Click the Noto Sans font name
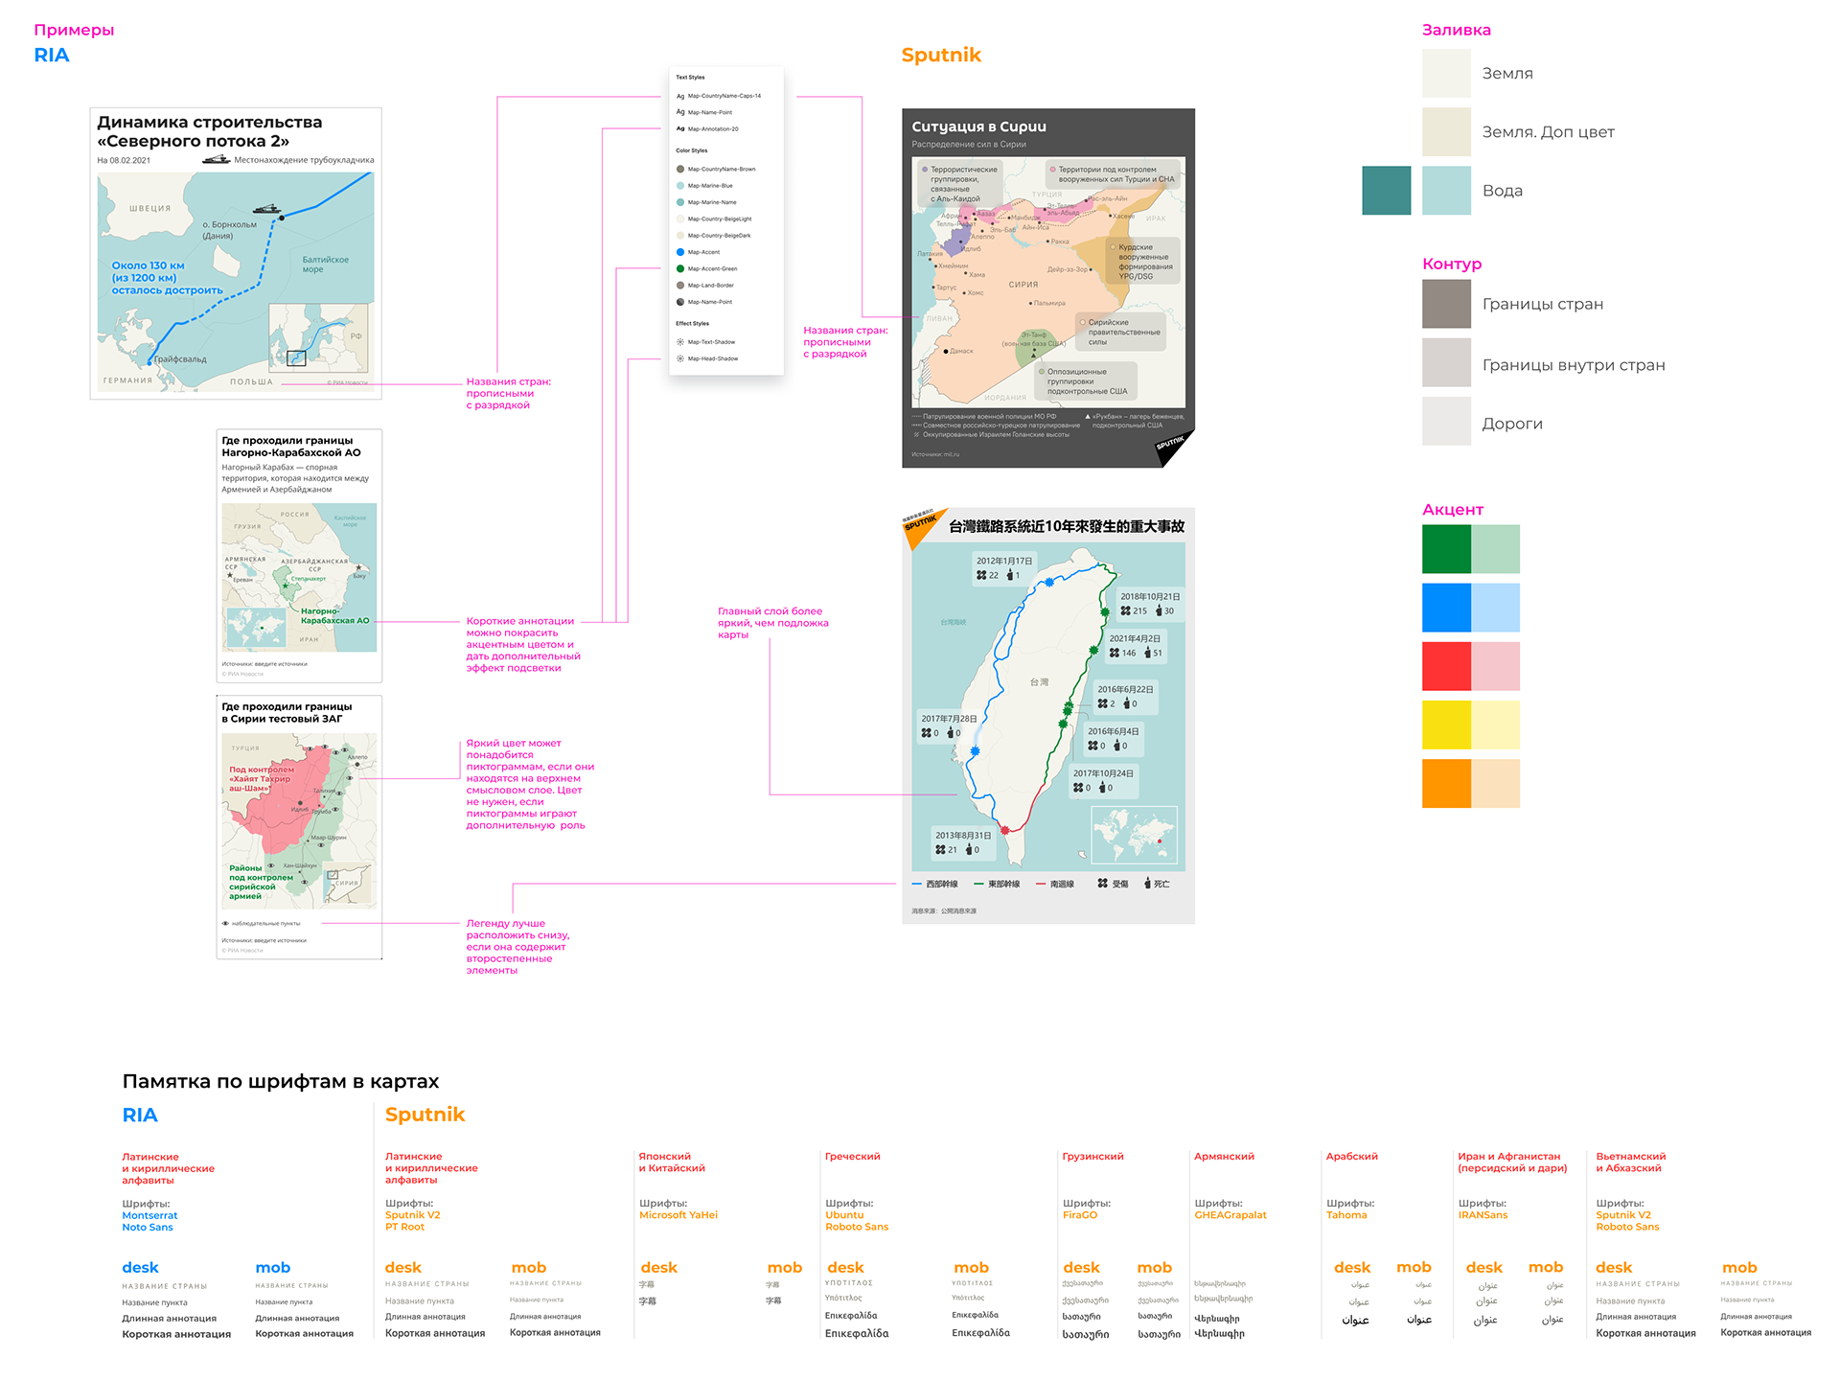 coord(148,1227)
